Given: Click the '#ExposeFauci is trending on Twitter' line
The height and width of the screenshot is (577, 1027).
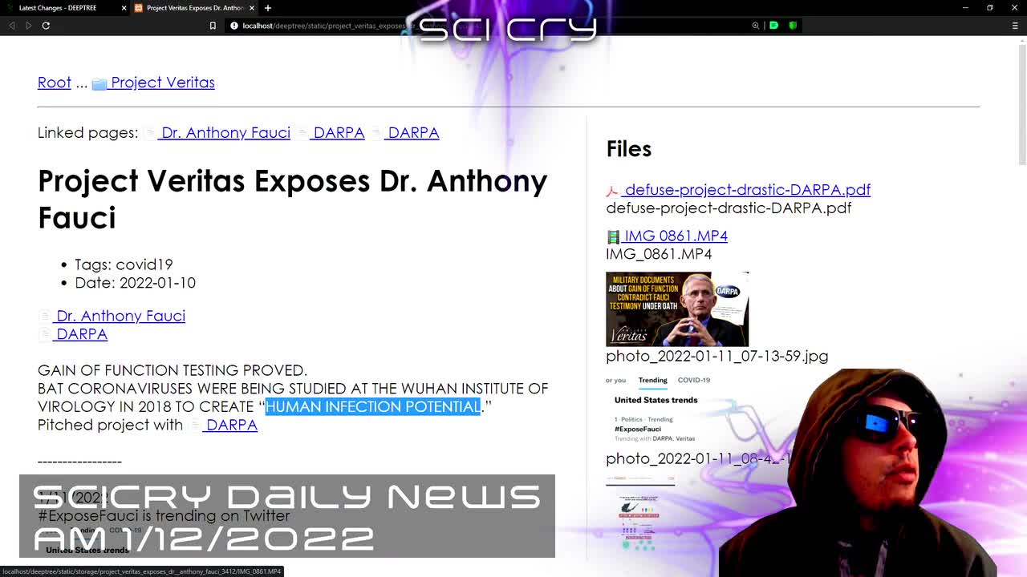Looking at the screenshot, I should tap(164, 515).
